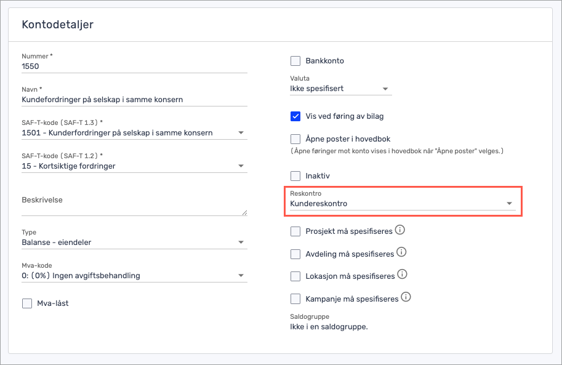Open the SAF-T 1.3 code dropdown

[x=134, y=133]
